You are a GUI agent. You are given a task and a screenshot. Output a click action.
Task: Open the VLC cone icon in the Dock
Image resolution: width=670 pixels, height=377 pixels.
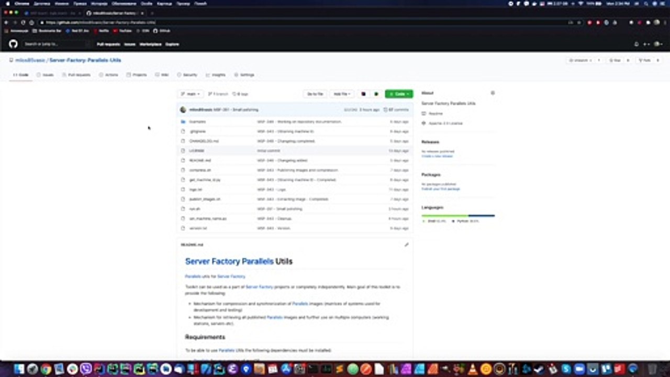tap(473, 369)
